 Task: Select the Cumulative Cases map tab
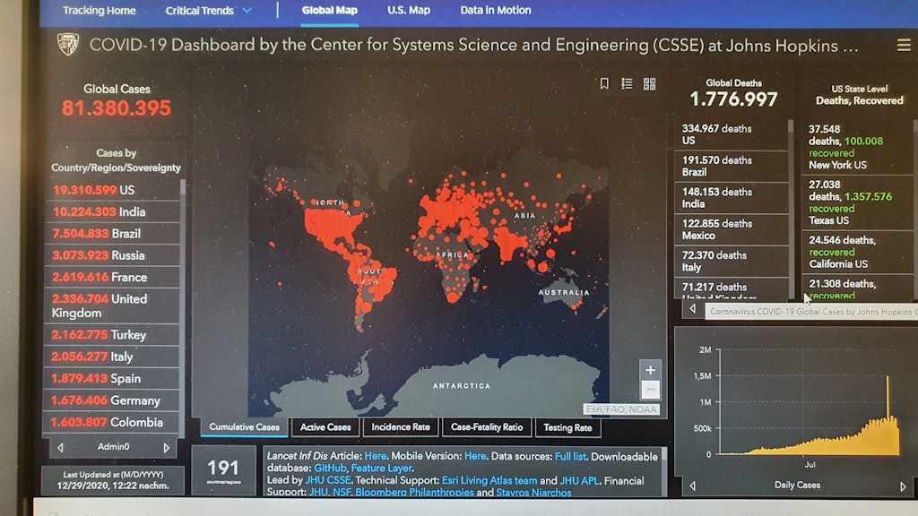244,427
